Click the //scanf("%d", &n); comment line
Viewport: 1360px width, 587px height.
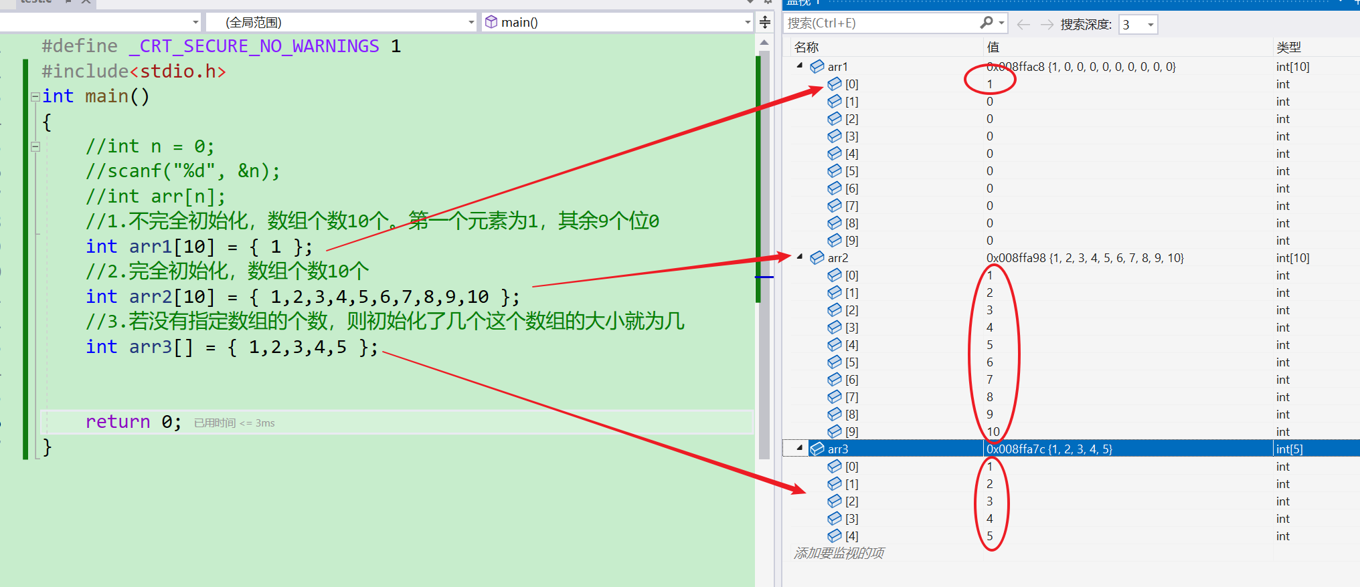[183, 171]
